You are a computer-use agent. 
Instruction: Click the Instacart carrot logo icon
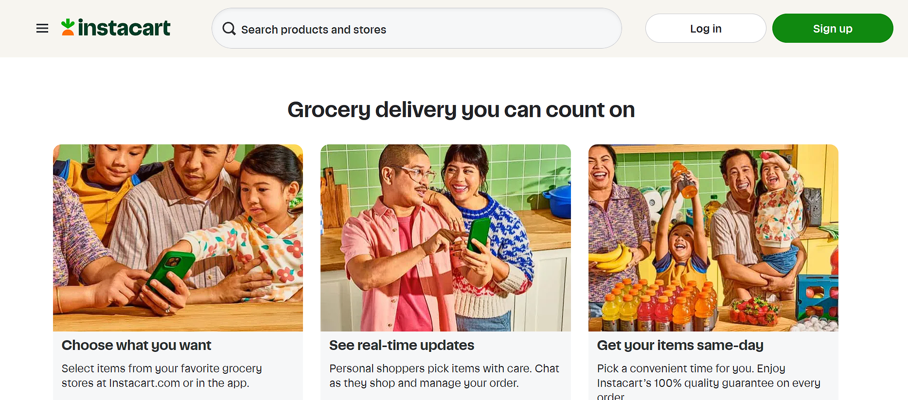click(x=68, y=28)
